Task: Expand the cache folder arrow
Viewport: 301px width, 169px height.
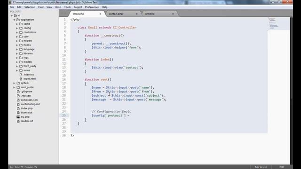Action: [17, 24]
